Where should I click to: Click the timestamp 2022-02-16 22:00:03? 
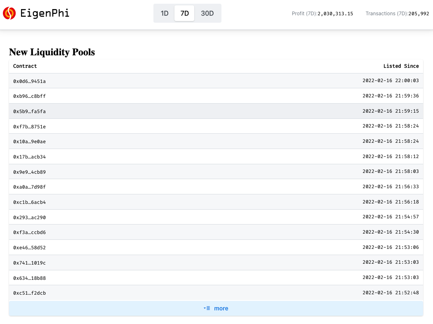(391, 80)
